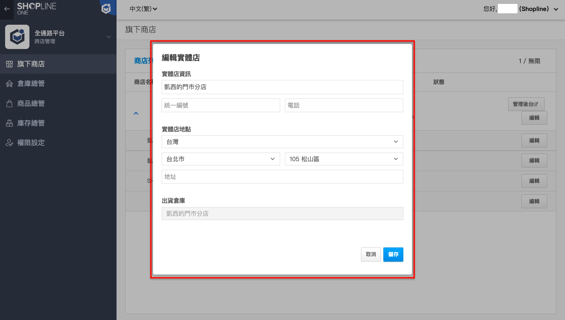Screen dimensions: 565x320
Task: Select the 商品總管 bag icon
Action: (x=9, y=104)
